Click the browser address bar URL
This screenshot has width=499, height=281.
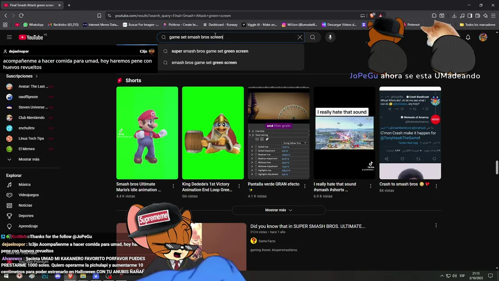173,16
